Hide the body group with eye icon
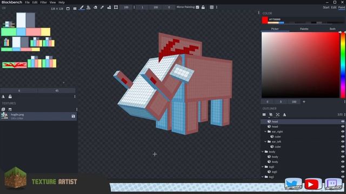 point(342,152)
